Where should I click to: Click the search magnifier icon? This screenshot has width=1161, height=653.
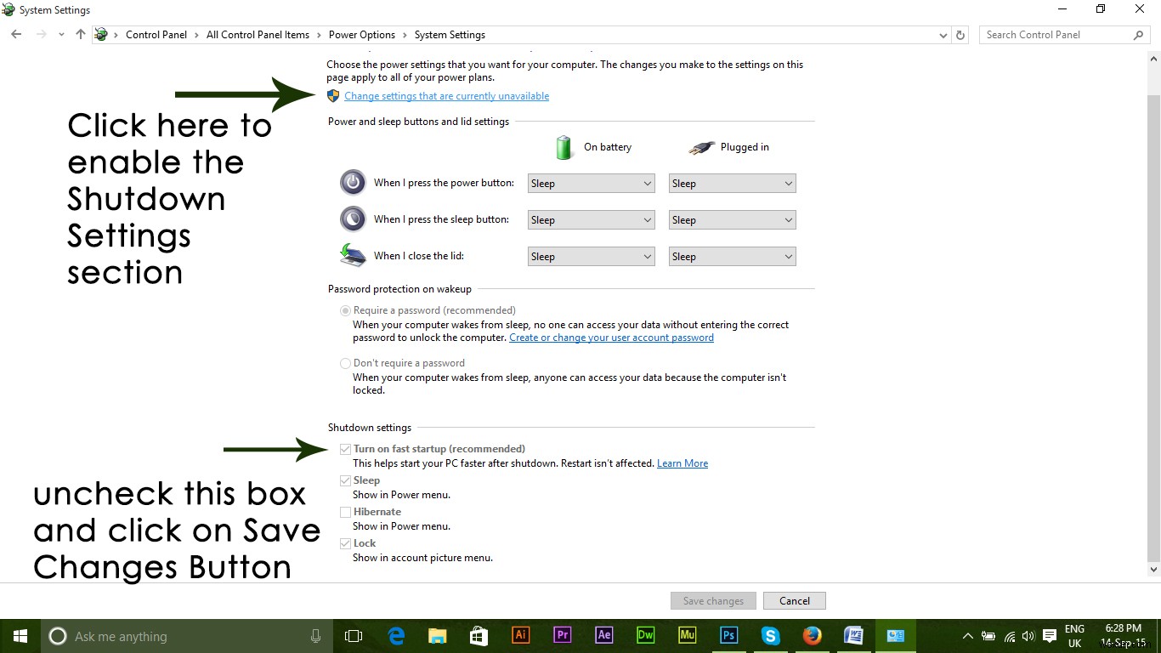1138,35
